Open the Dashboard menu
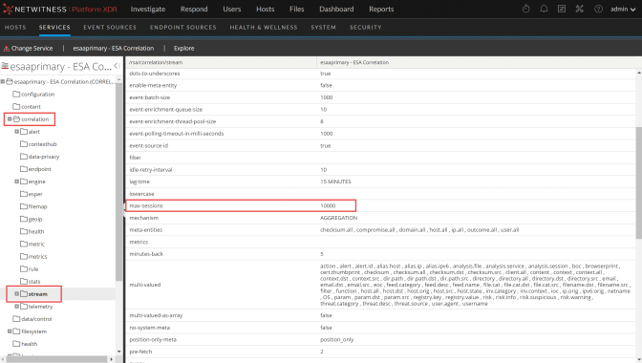This screenshot has height=363, width=642. (336, 9)
